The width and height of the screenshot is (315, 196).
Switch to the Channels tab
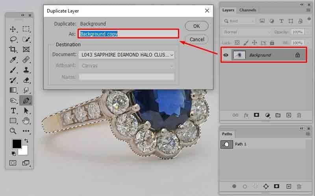(248, 10)
